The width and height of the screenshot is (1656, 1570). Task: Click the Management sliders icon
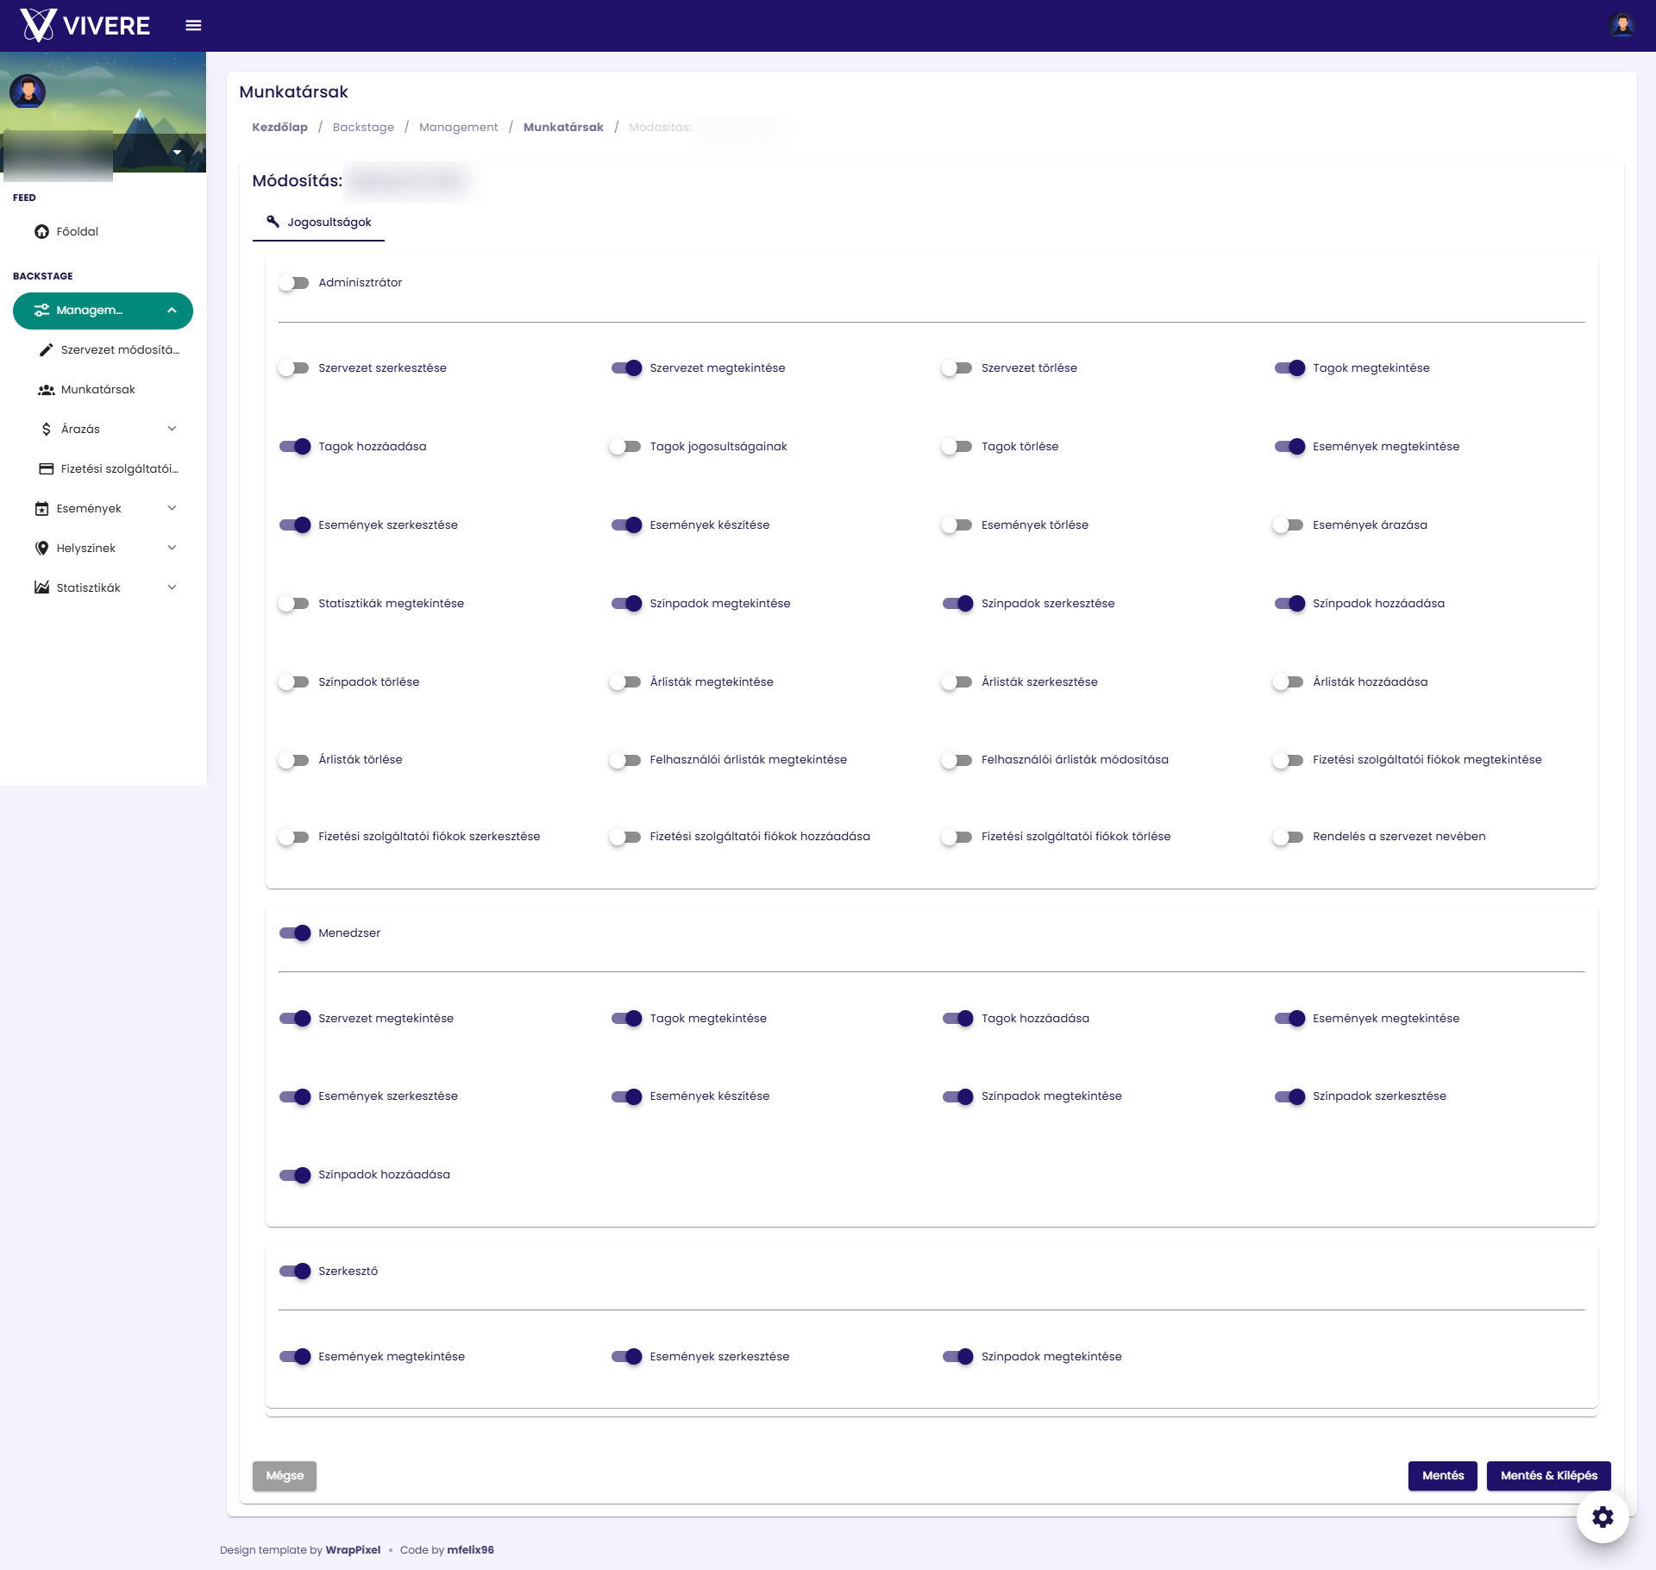(41, 311)
